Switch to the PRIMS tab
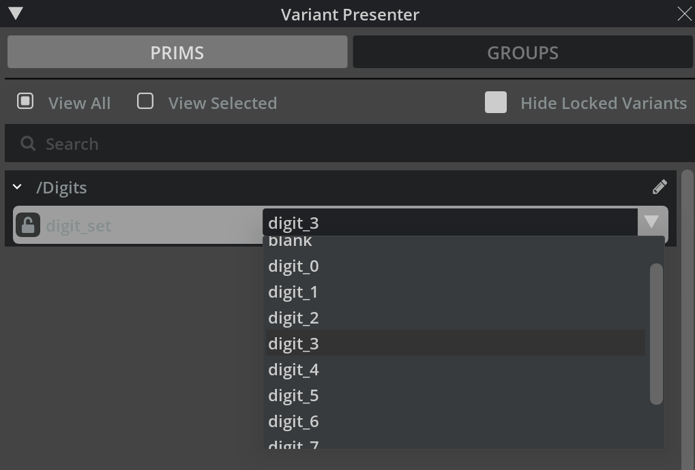The height and width of the screenshot is (470, 695). point(177,52)
